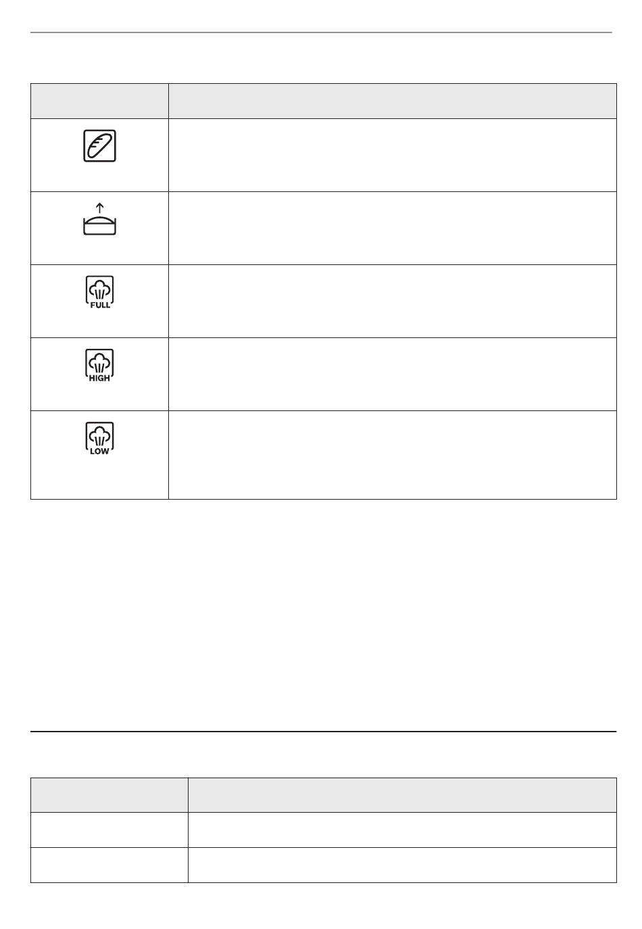The height and width of the screenshot is (929, 642).
Task: Click the empty cell beside LOW steam icon
Action: click(x=393, y=455)
